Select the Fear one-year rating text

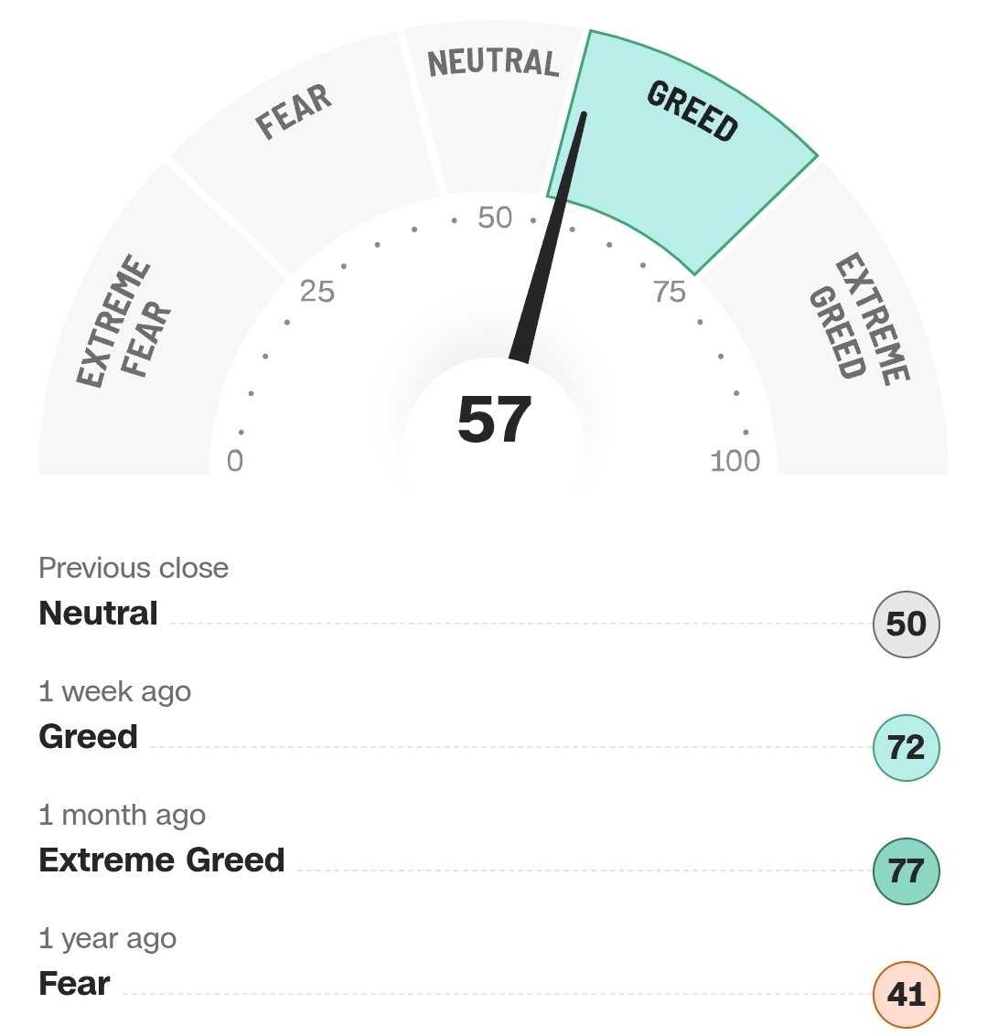(x=74, y=984)
